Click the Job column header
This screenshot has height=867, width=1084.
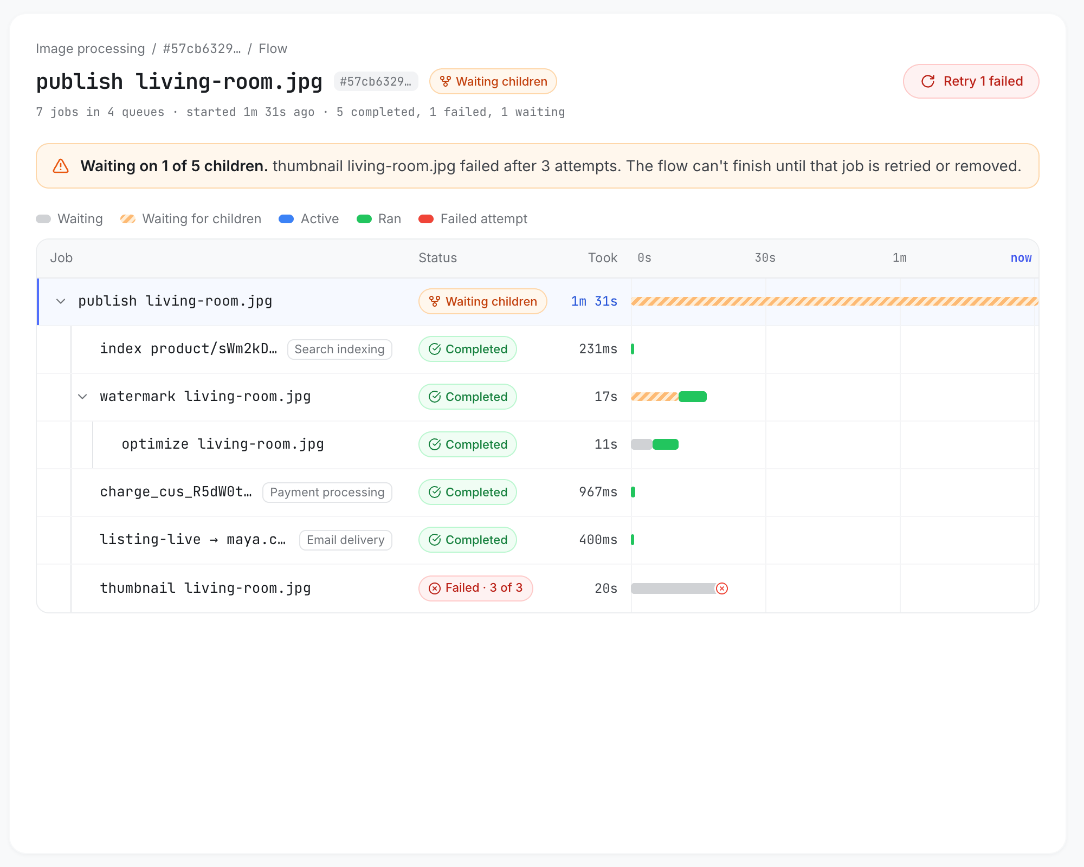(61, 258)
